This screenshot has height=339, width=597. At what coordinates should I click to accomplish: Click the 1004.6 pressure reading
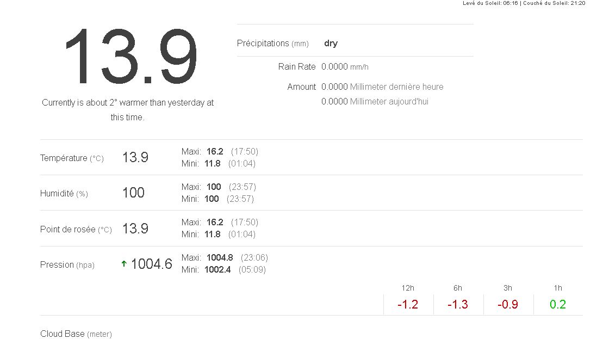(151, 264)
